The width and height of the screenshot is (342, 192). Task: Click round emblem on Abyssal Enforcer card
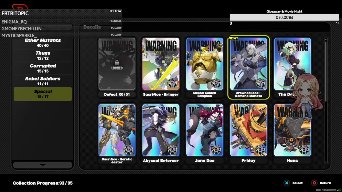[173, 149]
